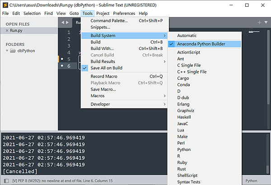Choose Graphviz build system

point(205,111)
